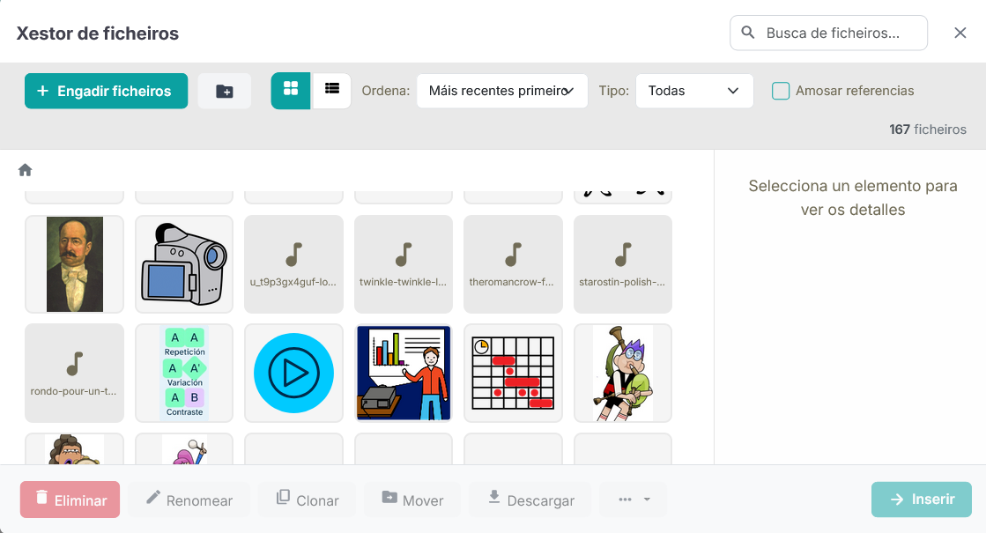The width and height of the screenshot is (986, 533).
Task: Enable the Amosar referencias checkbox
Action: pos(781,91)
